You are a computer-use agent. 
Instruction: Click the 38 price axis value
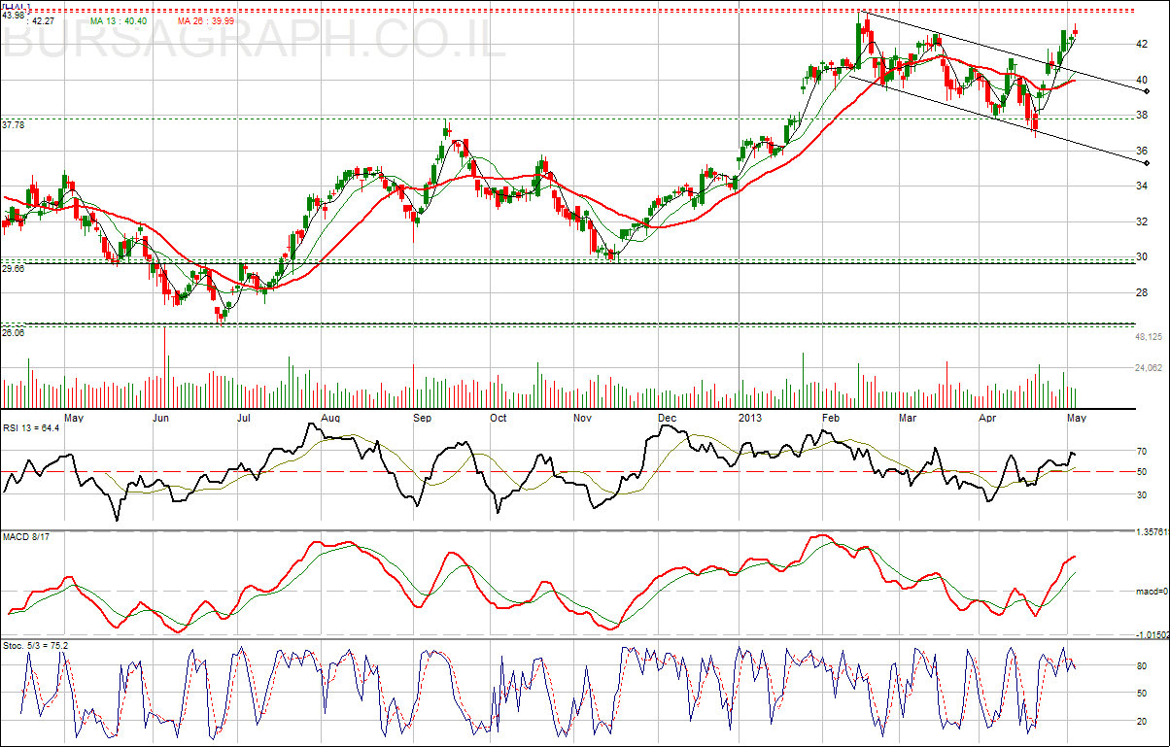(x=1143, y=116)
